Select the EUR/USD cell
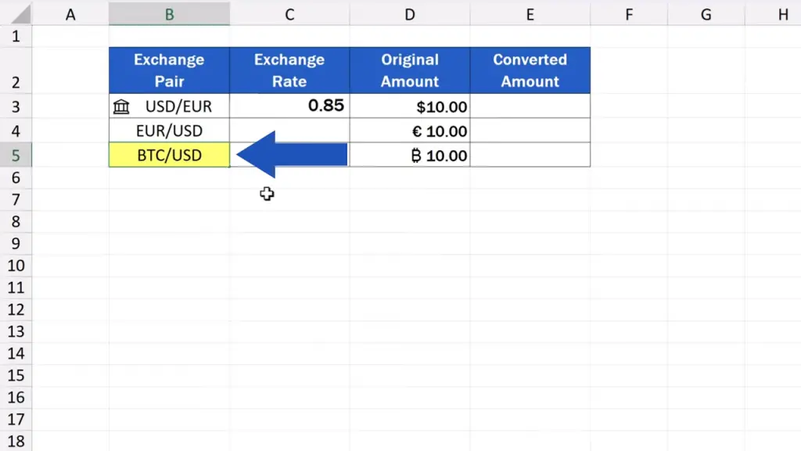Viewport: 801px width, 451px height. pyautogui.click(x=169, y=131)
